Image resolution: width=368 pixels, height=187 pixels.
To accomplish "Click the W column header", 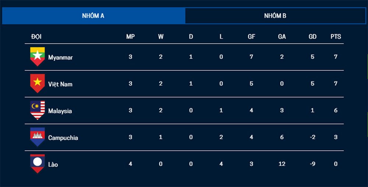I will [161, 37].
